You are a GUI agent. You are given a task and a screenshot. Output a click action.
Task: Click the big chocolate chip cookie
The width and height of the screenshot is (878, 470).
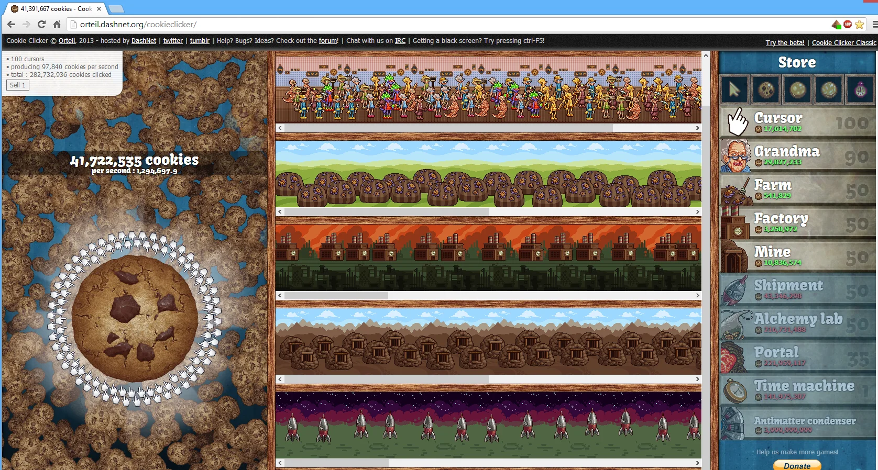[135, 318]
